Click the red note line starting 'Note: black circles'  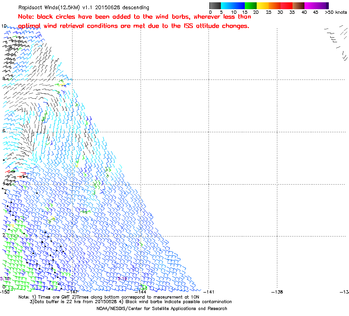[x=135, y=17]
